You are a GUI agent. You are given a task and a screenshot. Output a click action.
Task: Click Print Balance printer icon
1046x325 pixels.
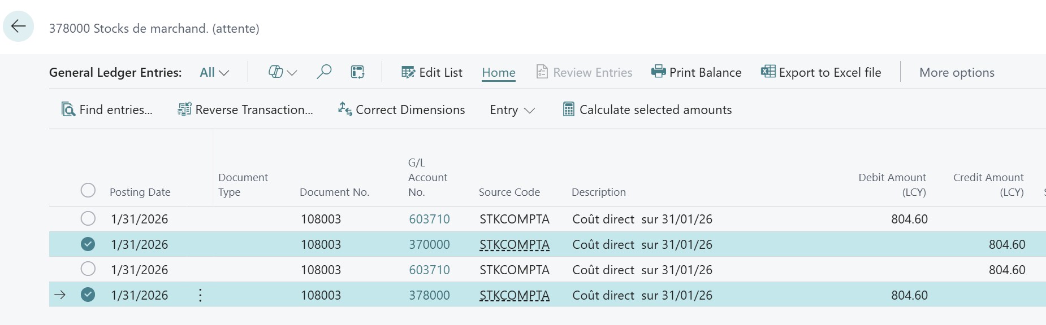tap(658, 72)
